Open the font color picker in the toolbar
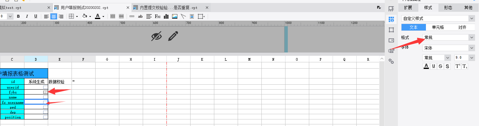The image size is (479, 126). pos(99,16)
